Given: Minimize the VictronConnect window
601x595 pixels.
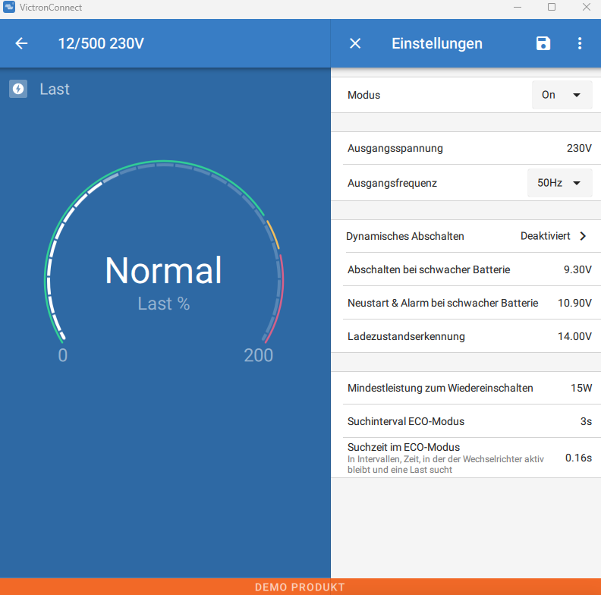Looking at the screenshot, I should tap(518, 7).
